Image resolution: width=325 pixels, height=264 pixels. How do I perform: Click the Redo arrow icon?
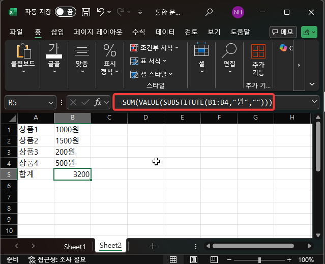point(121,12)
